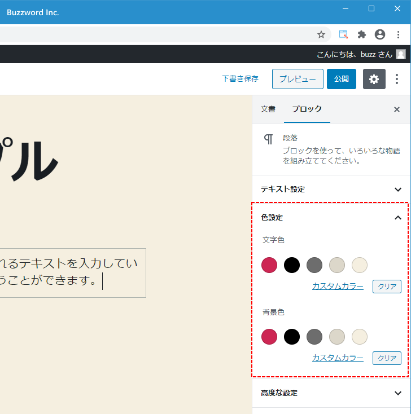Choose black swatch for 背景色
411x414 pixels.
pyautogui.click(x=292, y=337)
